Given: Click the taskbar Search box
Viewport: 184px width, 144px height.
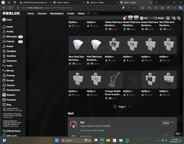Looking at the screenshot, I should coord(77,140).
